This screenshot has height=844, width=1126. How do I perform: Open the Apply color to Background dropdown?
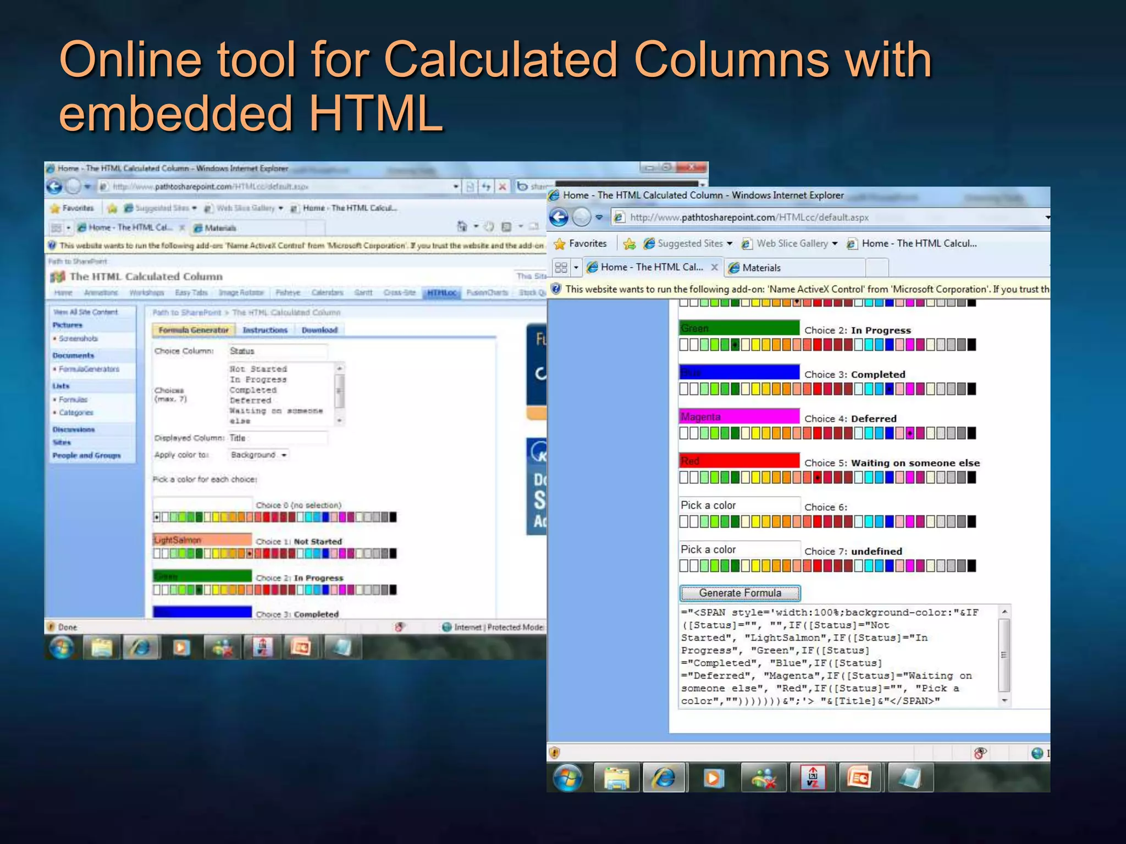258,455
